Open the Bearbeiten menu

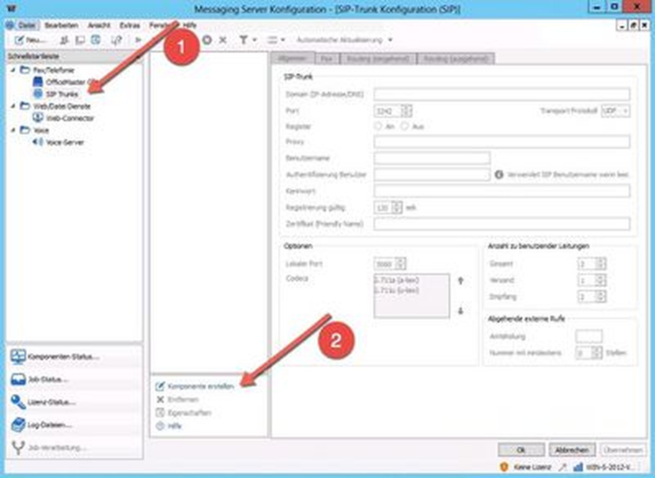pyautogui.click(x=61, y=25)
